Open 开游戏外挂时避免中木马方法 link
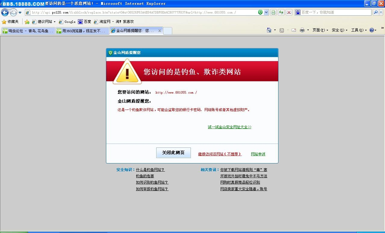The image size is (385, 233). click(244, 176)
